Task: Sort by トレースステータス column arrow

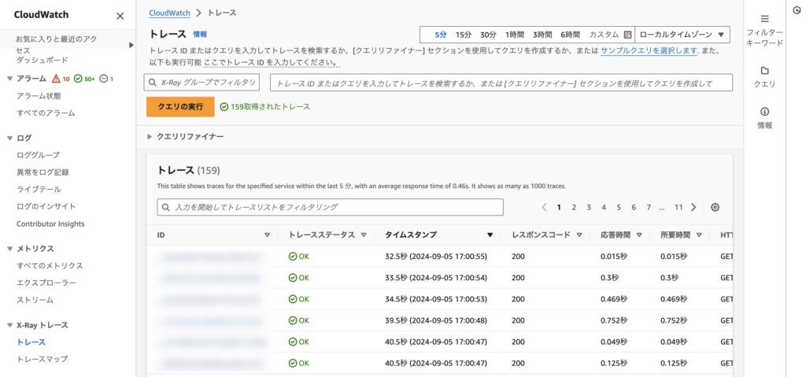Action: pos(364,235)
